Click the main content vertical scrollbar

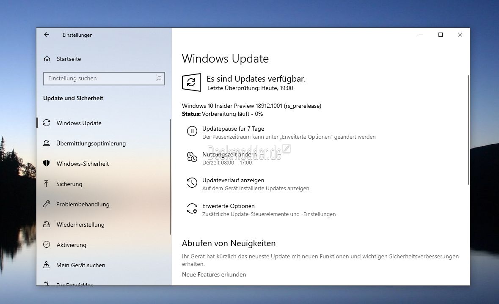468,130
